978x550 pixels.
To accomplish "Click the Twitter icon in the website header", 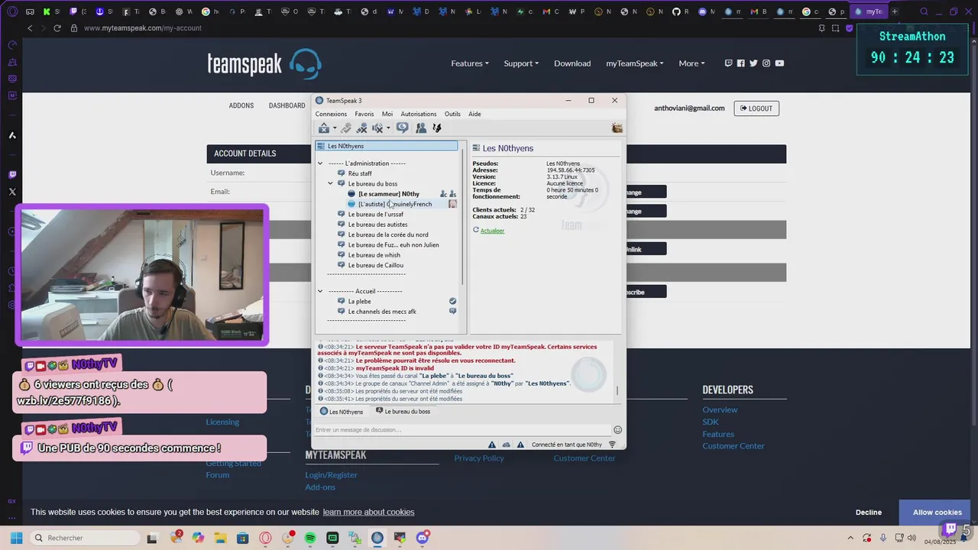I will 753,63.
